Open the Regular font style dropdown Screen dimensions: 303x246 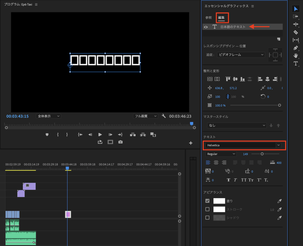pos(221,154)
